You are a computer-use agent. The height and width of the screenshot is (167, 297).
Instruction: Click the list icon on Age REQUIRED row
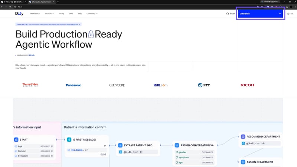pyautogui.click(x=52, y=146)
